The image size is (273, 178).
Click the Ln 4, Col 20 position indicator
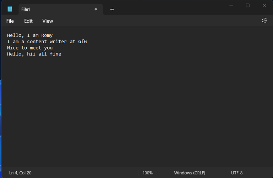[20, 173]
